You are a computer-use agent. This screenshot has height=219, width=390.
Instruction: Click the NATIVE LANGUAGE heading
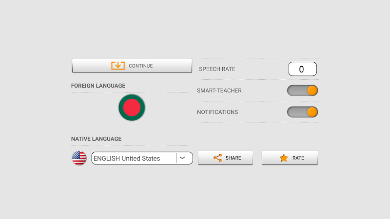coord(96,139)
